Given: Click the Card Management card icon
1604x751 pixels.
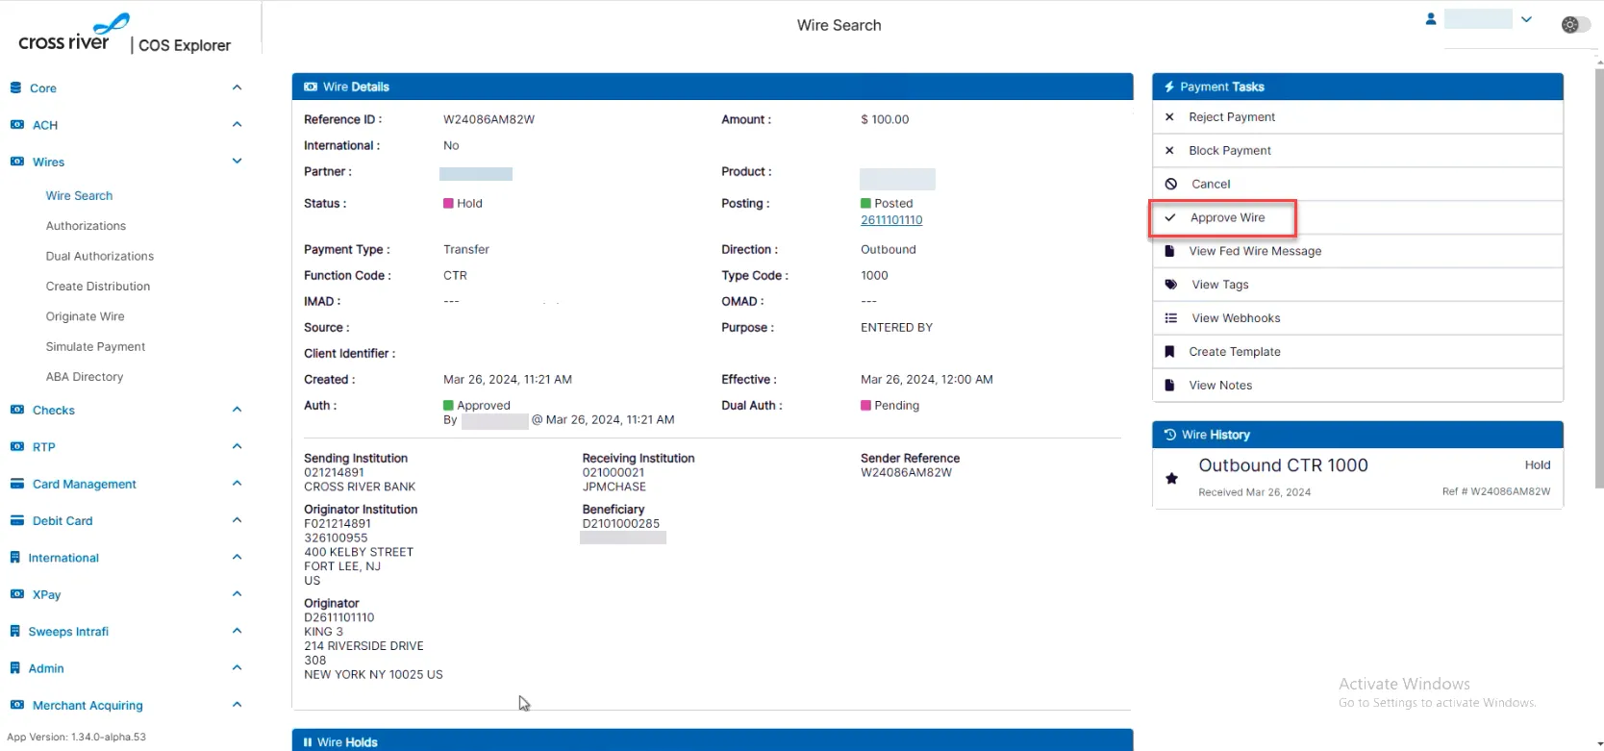Looking at the screenshot, I should [x=17, y=484].
